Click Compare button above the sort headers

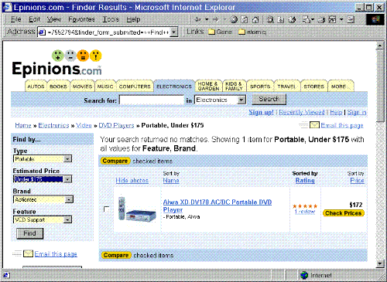point(115,161)
